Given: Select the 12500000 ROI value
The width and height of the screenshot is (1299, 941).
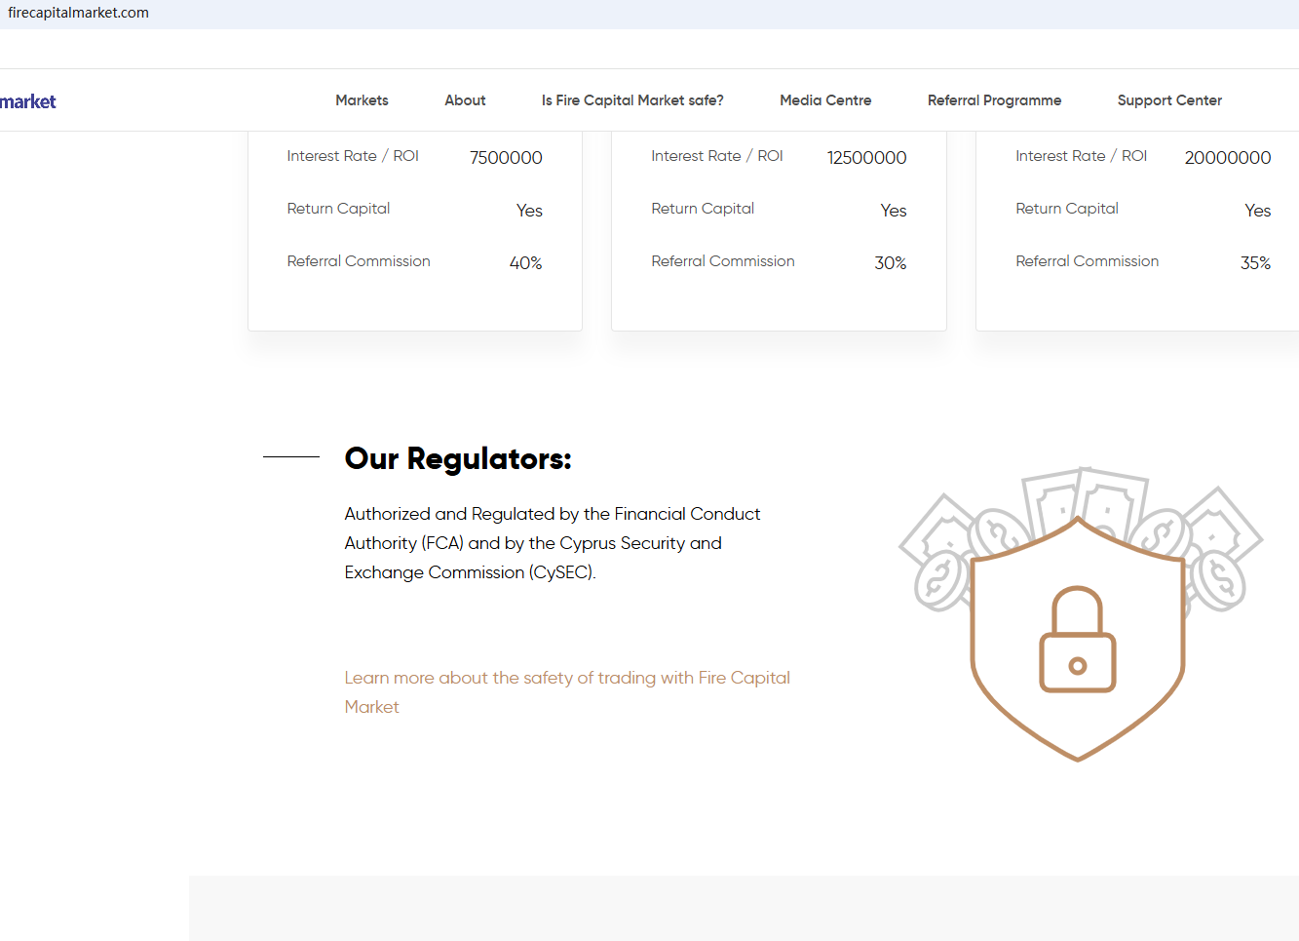Looking at the screenshot, I should (x=866, y=158).
